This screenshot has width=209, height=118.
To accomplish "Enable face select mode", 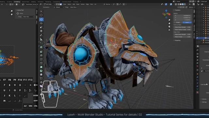I will pyautogui.click(x=61, y=4).
